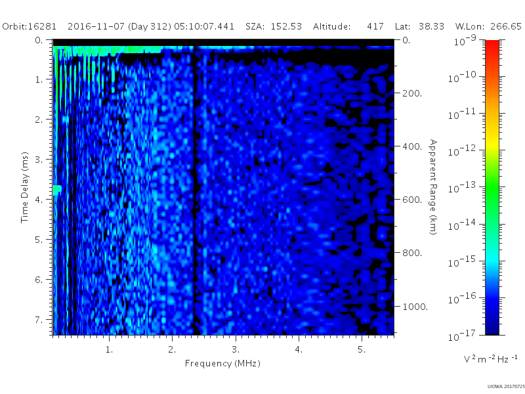The width and height of the screenshot is (525, 394).
Task: Click the Time Delay (ms) axis title
Action: tap(24, 187)
